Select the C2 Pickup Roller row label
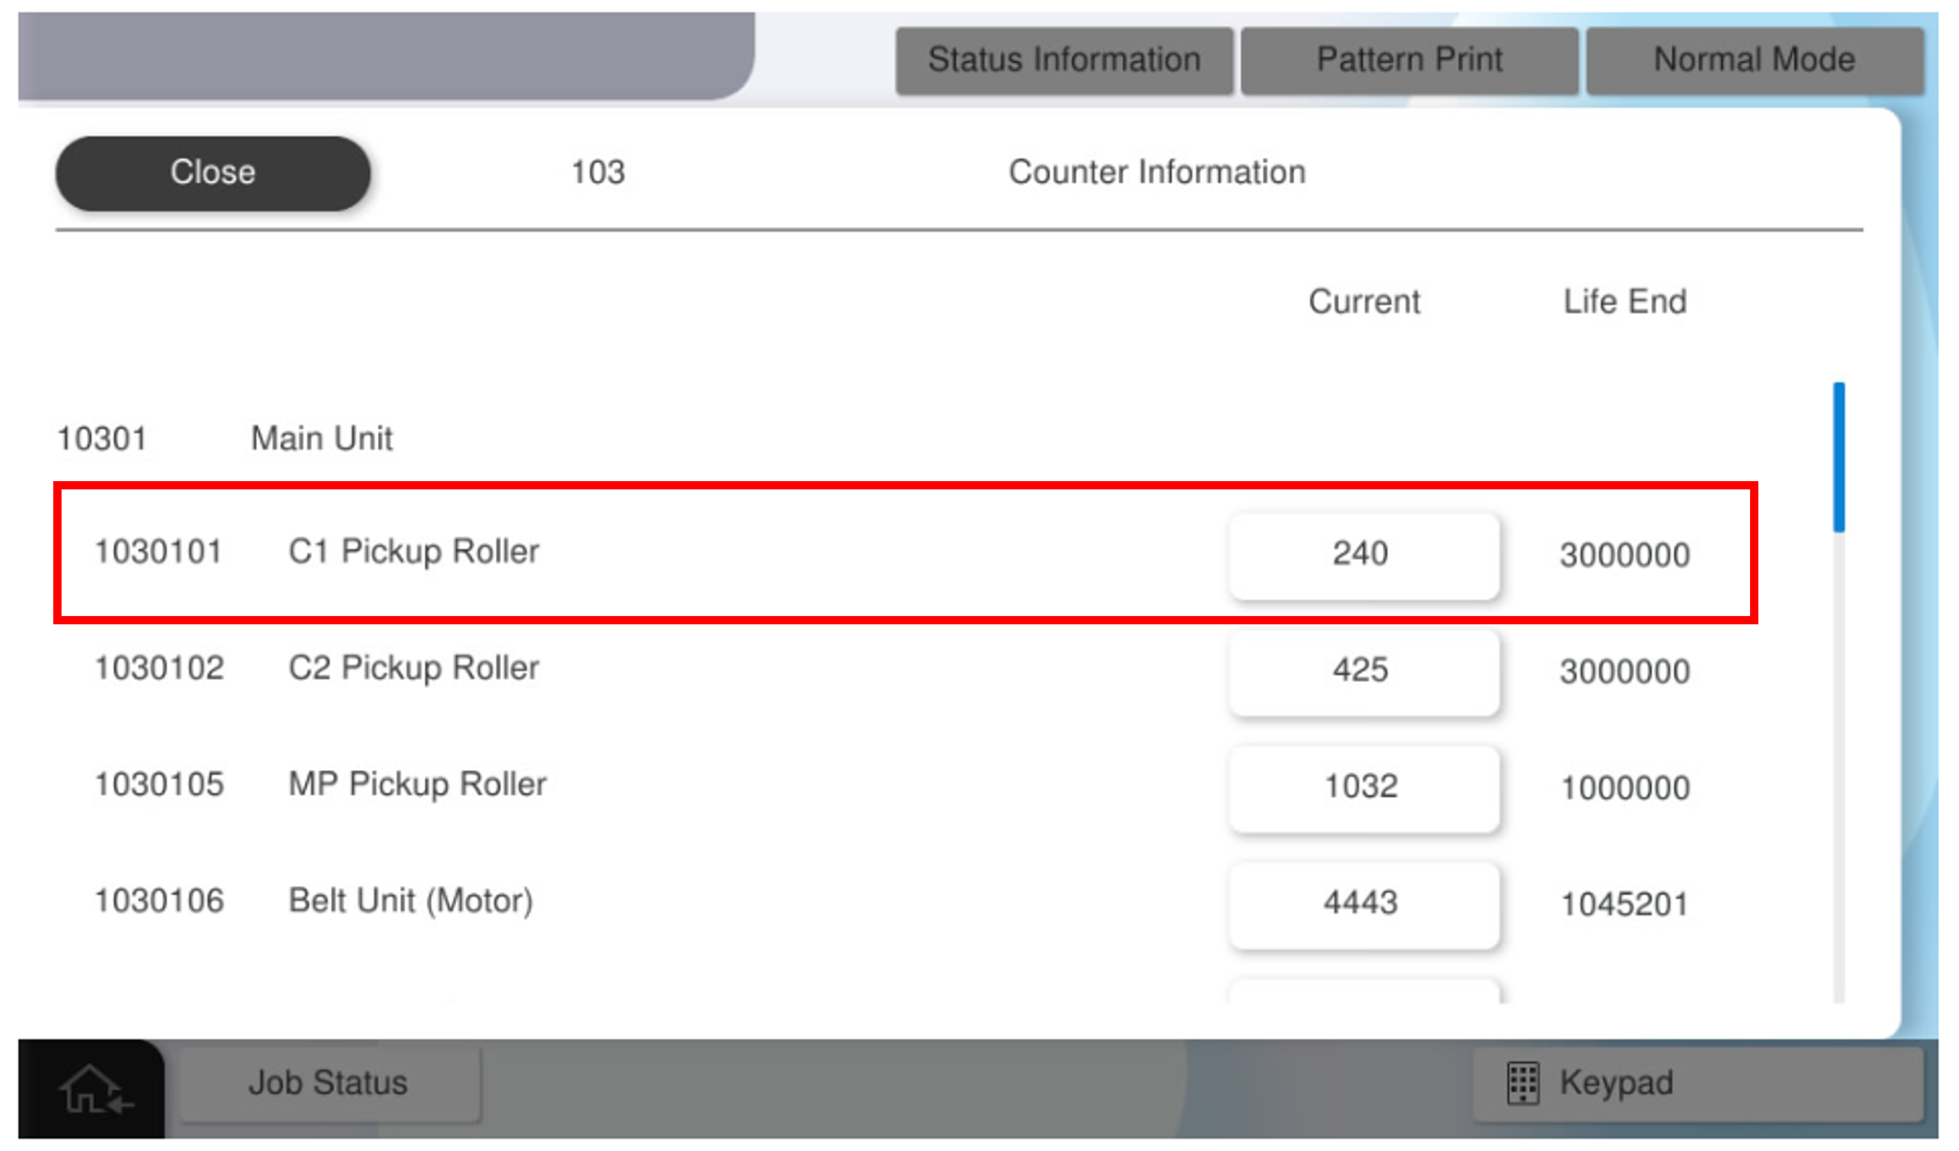 pyautogui.click(x=414, y=669)
